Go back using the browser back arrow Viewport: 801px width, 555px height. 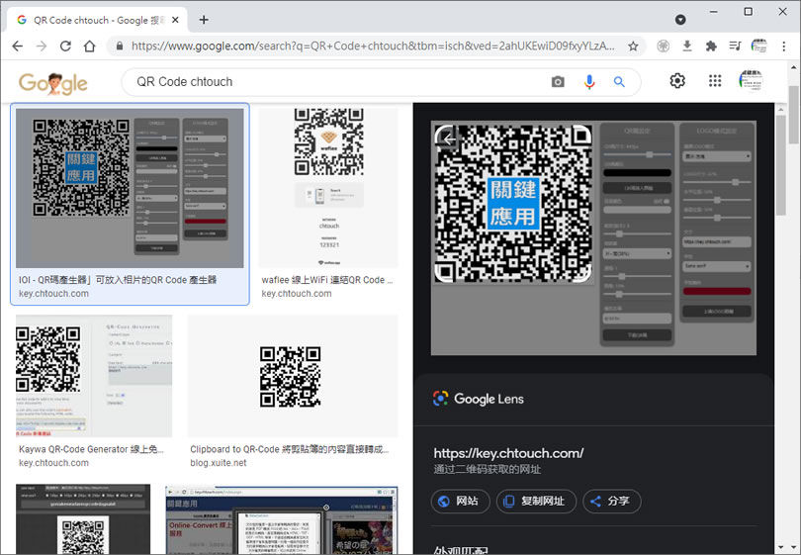tap(18, 46)
